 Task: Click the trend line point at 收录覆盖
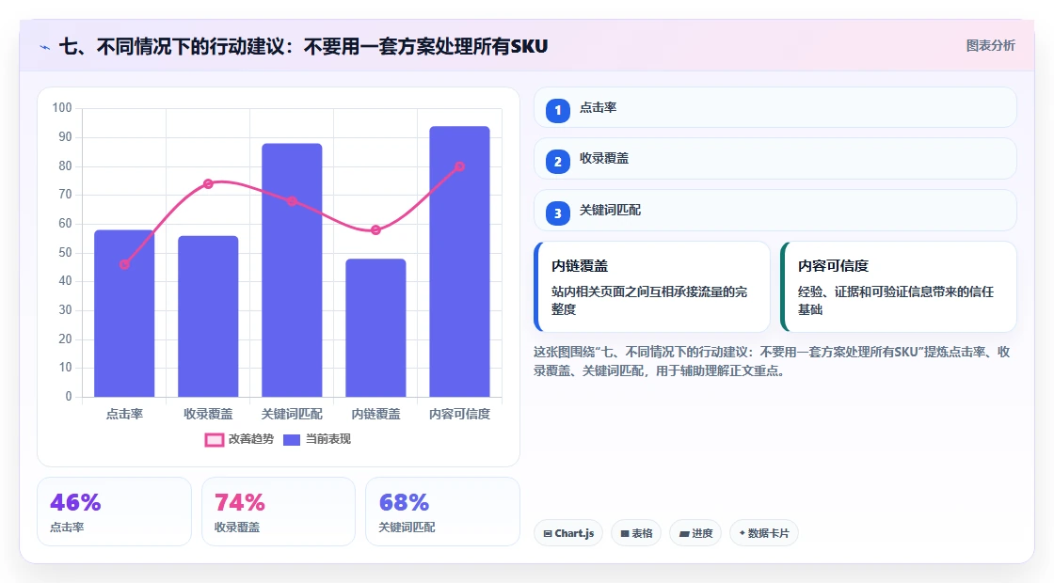coord(208,184)
